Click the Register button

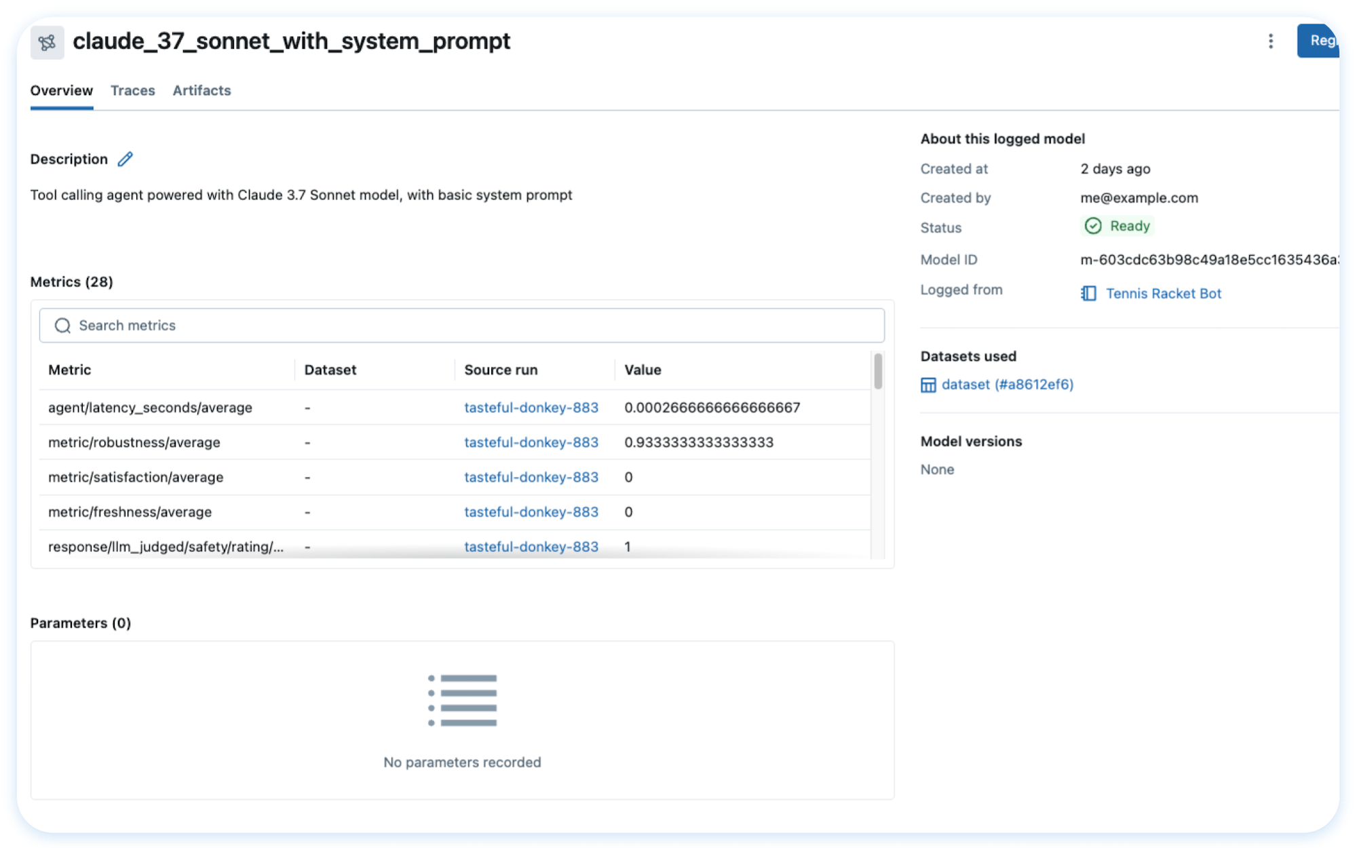pos(1326,41)
